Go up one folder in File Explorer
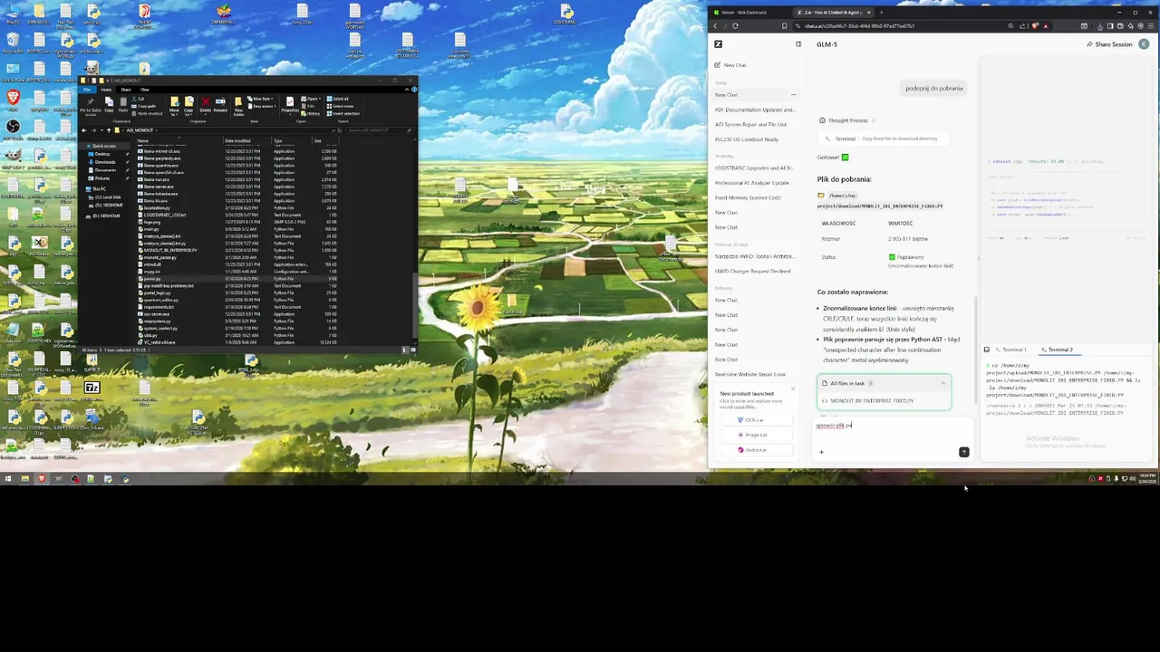 tap(109, 130)
